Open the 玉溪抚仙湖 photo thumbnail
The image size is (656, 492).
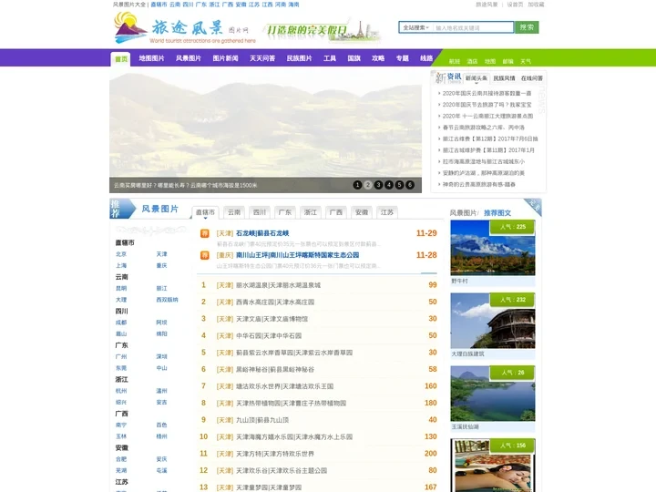pyautogui.click(x=492, y=394)
